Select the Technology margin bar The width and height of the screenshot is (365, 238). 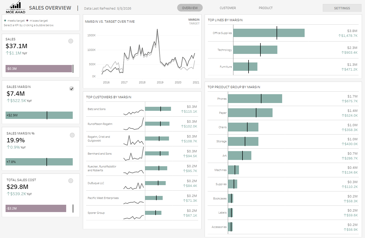(x=255, y=50)
